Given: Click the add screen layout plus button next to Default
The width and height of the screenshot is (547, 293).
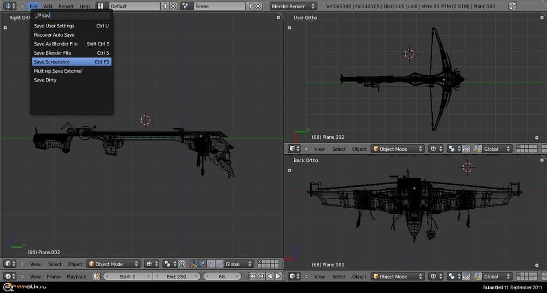Looking at the screenshot, I should (166, 6).
